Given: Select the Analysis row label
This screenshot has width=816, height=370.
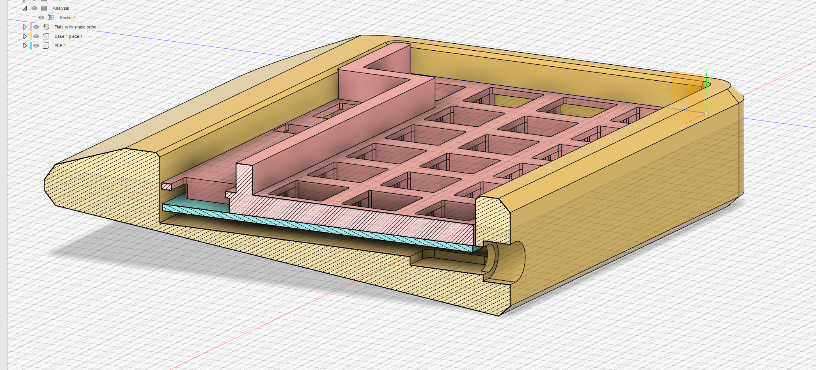Looking at the screenshot, I should coord(61,8).
